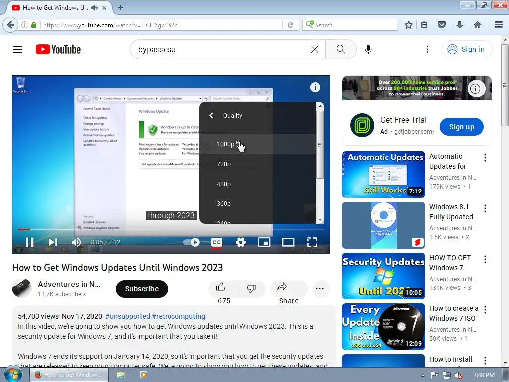The image size is (509, 382).
Task: Open options for HOW TO GET Windows 7
Action: coord(485,259)
